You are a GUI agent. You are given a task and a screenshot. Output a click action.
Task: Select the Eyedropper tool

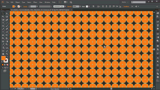click(x=3, y=44)
